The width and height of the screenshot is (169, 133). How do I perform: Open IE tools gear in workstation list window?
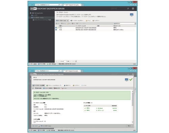(135, 5)
